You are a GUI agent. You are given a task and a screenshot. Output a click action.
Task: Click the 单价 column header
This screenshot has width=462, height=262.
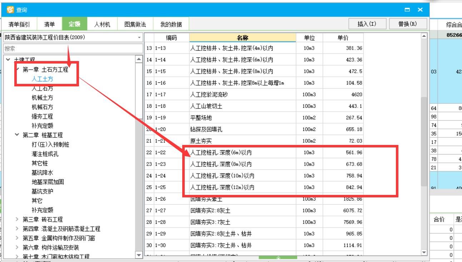tap(343, 37)
